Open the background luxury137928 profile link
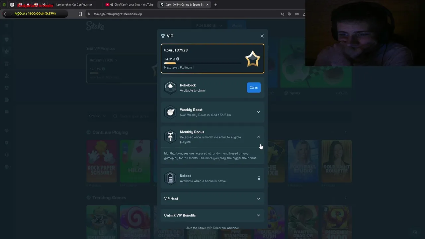The image size is (425, 239). [103, 60]
